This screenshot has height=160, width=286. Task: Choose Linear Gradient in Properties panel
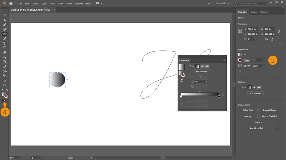pyautogui.click(x=250, y=87)
